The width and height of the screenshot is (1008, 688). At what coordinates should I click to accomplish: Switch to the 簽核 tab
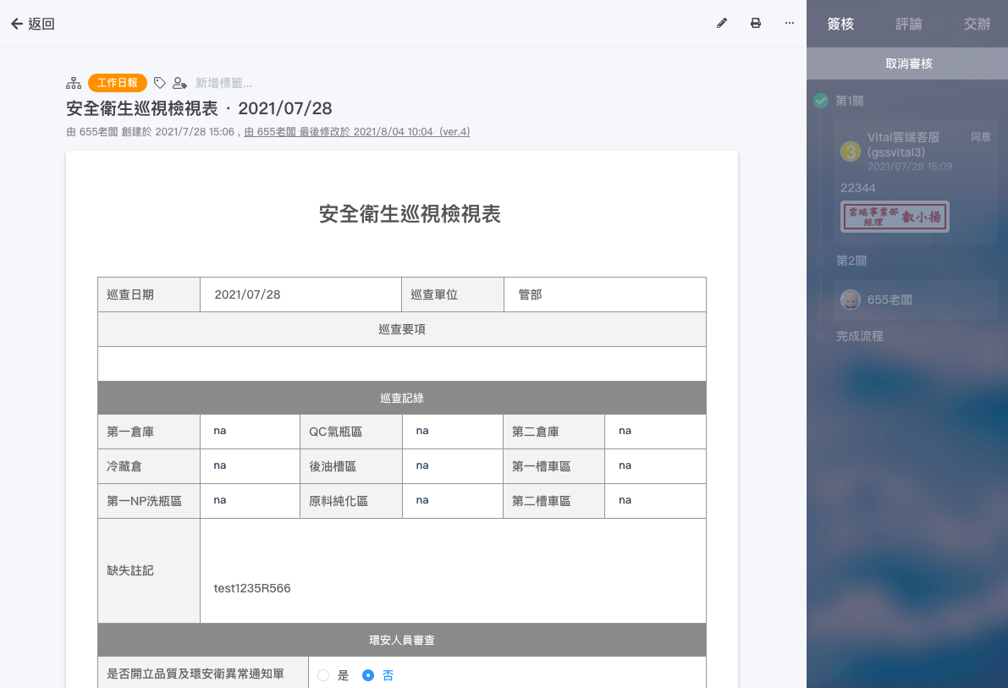[840, 24]
